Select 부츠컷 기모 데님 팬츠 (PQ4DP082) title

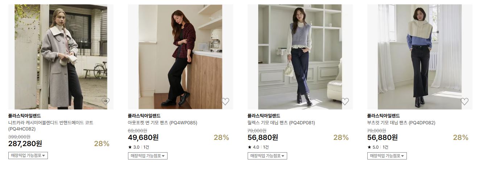(401, 123)
